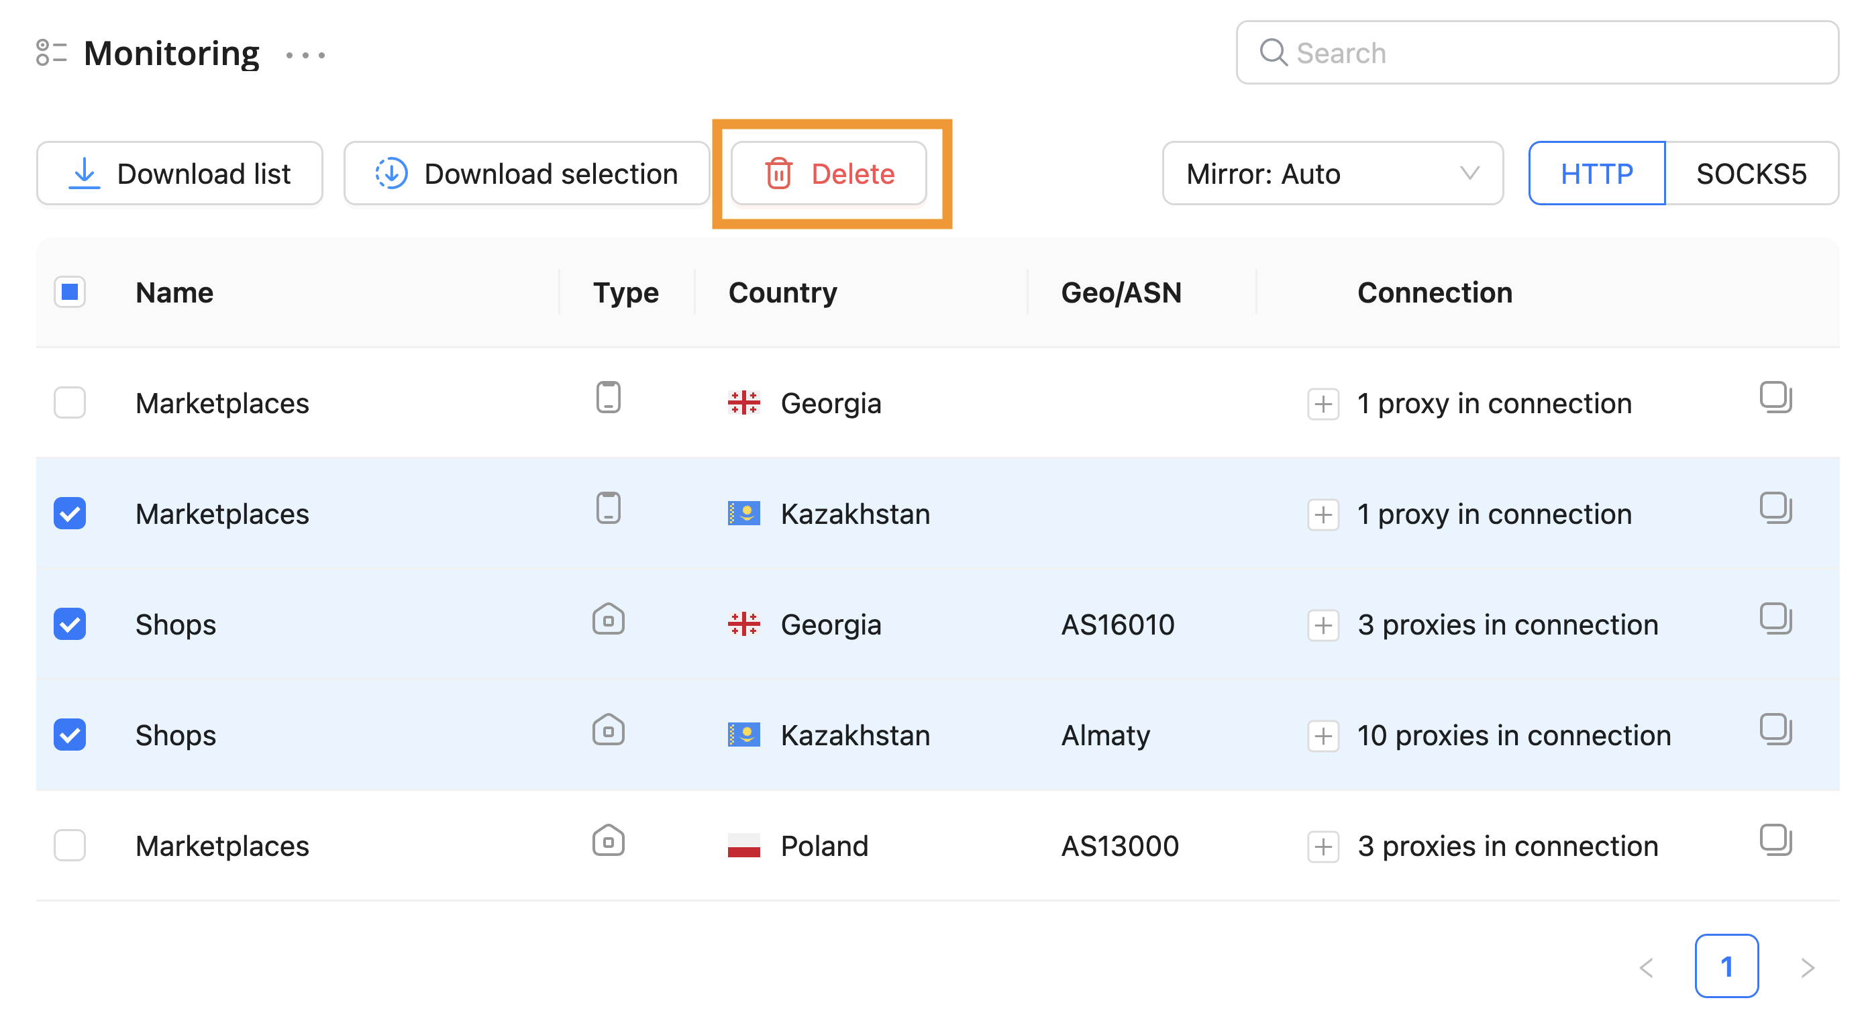Screen dimensions: 1864x1029
Task: Click copy icon on Almaty Shops row
Action: [1775, 729]
